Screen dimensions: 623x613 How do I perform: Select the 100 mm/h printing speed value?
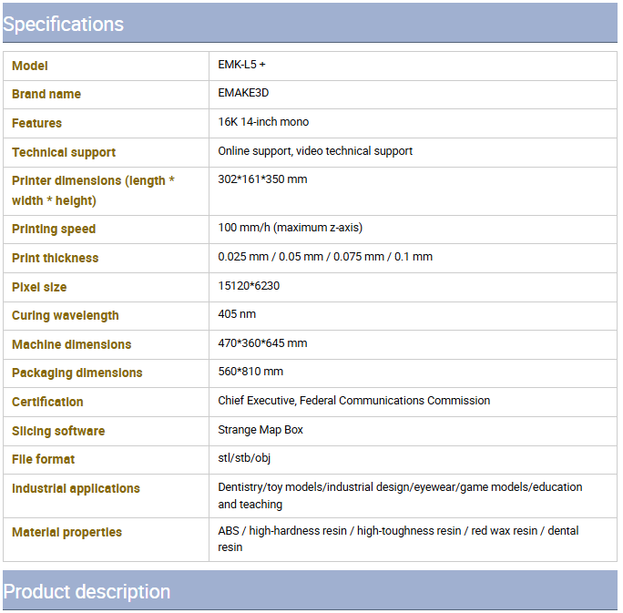coord(290,228)
